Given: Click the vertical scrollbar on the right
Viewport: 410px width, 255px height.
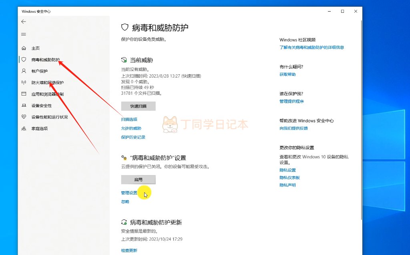Looking at the screenshot, I should pyautogui.click(x=361, y=120).
